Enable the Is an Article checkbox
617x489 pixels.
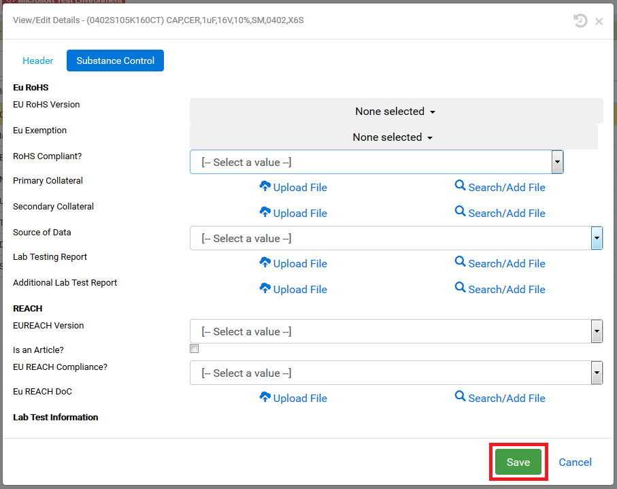(x=194, y=348)
